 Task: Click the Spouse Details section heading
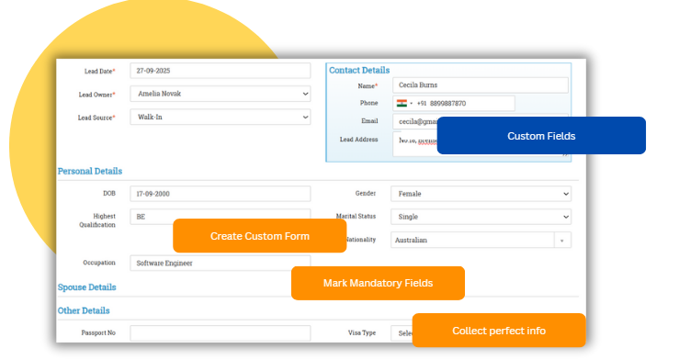86,287
